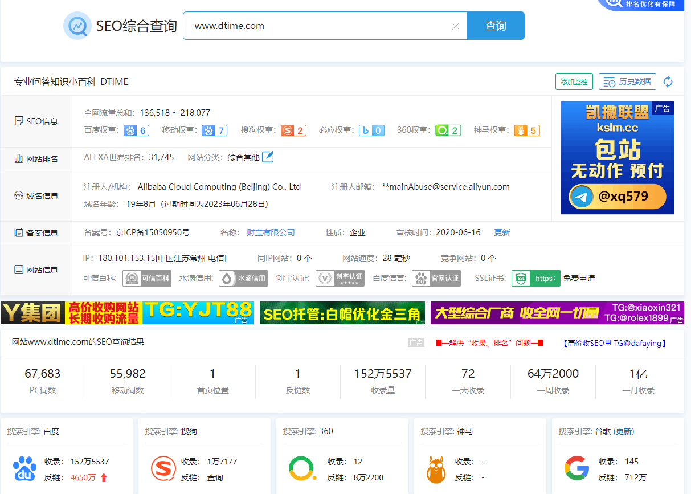Viewport: 691px width, 494px height.
Task: Select the 备案信息 side tab
Action: [36, 233]
